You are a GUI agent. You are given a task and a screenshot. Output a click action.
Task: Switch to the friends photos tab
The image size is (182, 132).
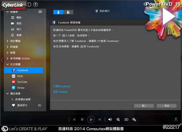68,12
